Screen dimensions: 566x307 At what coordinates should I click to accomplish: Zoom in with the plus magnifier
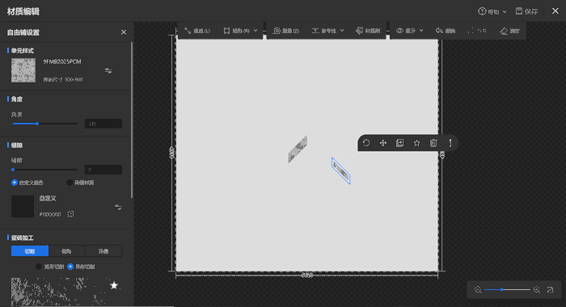click(537, 290)
